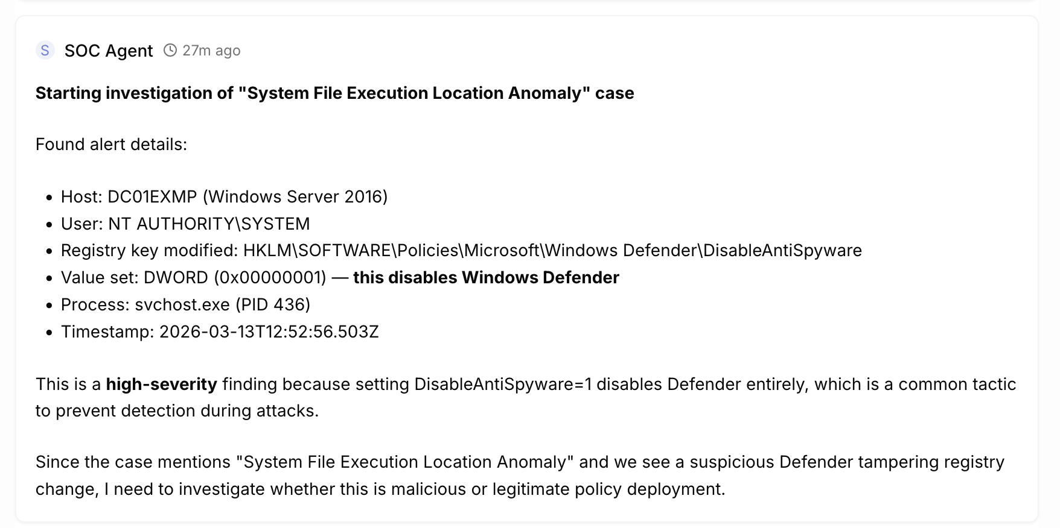
Task: Click the "Since the case mentions" paragraph start
Action: click(133, 462)
